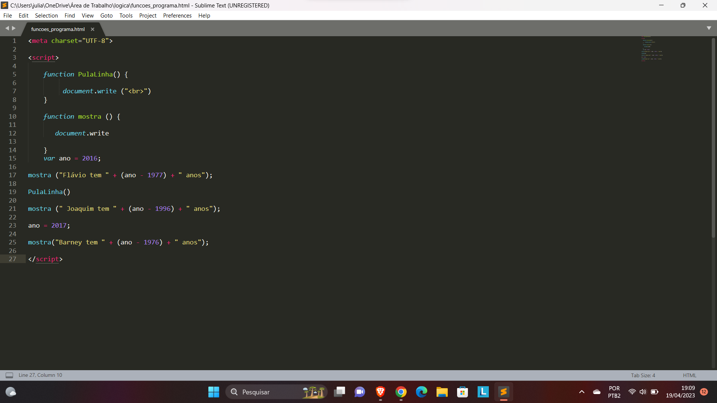Open the chat app on the taskbar
The width and height of the screenshot is (717, 403).
(360, 392)
